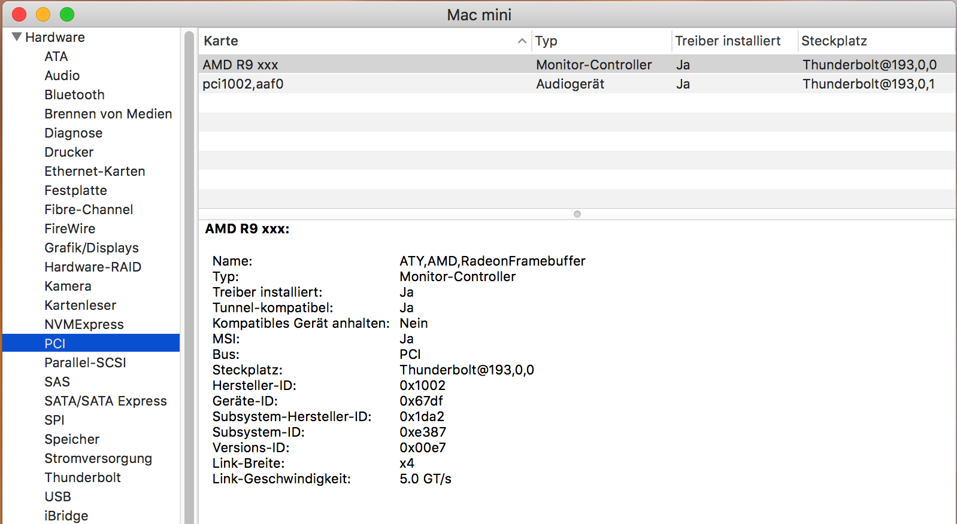The height and width of the screenshot is (524, 957).
Task: Click Thunderbolt@193,0,1 slot cell
Action: 868,84
